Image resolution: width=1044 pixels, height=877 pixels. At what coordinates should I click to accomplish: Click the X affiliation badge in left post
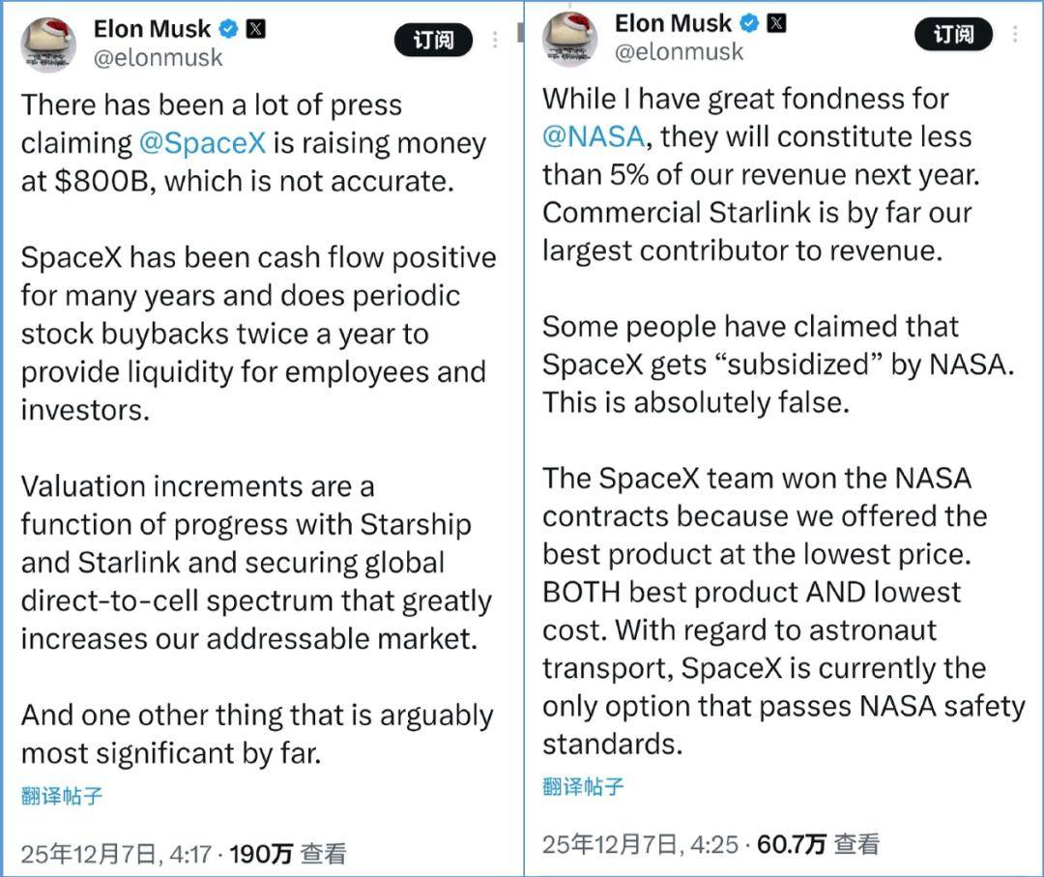255,29
